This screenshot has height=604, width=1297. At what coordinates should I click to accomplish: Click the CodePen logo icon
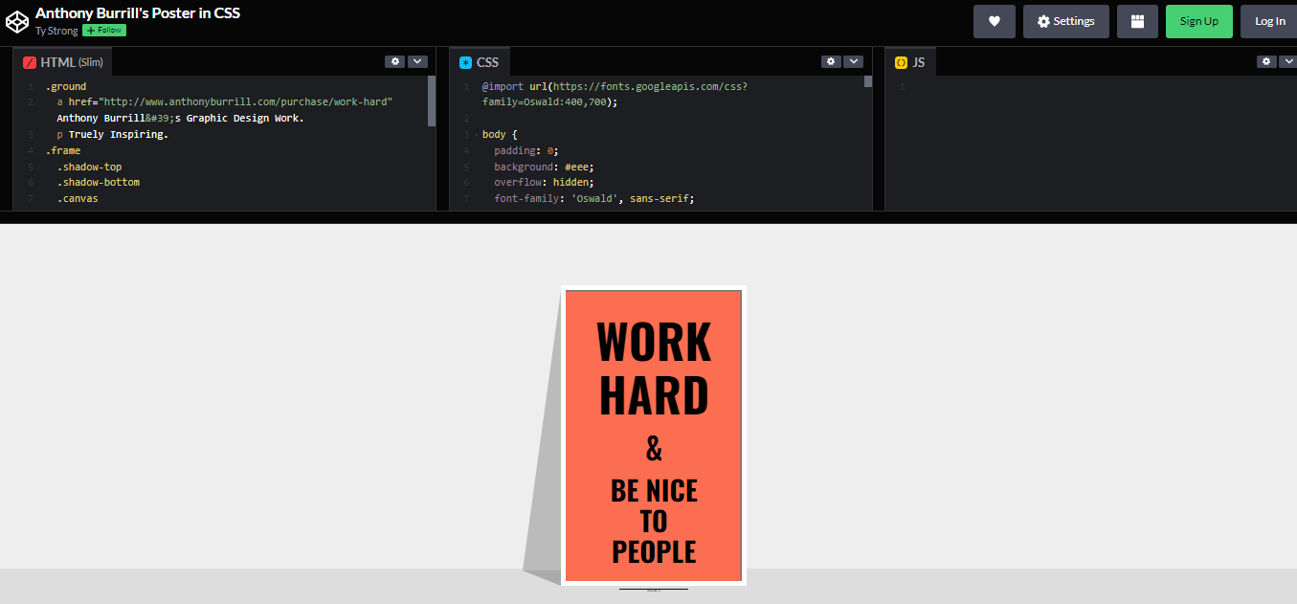click(16, 21)
